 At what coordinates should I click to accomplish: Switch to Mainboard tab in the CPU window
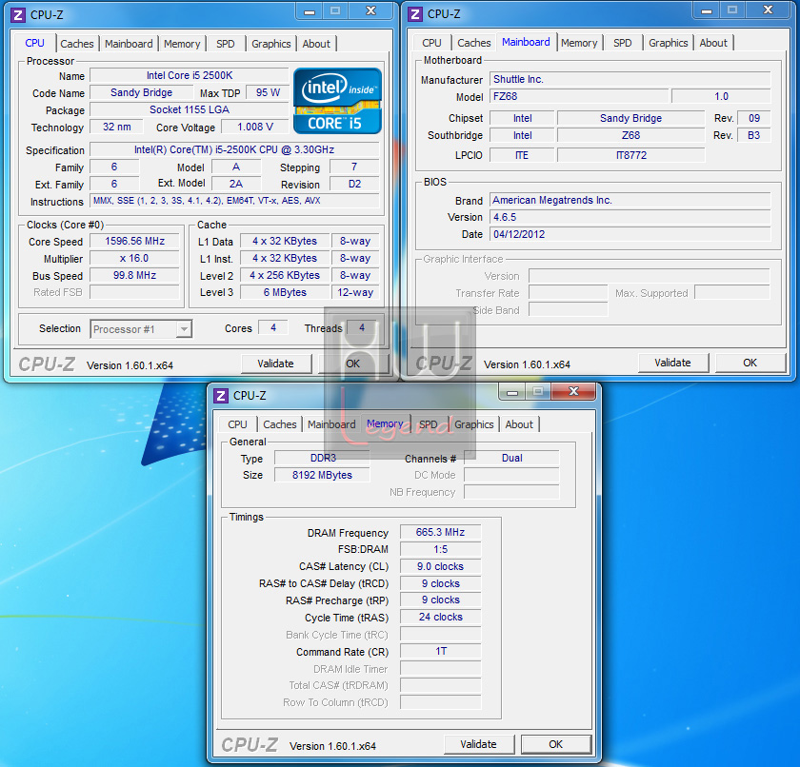[x=129, y=44]
